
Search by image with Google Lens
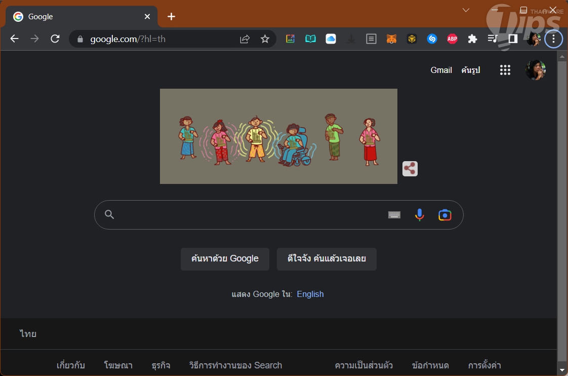[x=444, y=215]
